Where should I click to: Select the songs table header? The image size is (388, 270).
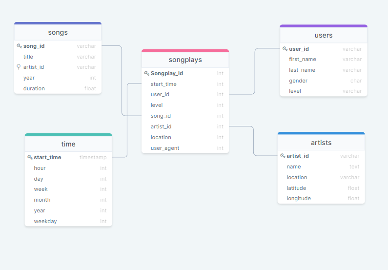click(x=58, y=33)
